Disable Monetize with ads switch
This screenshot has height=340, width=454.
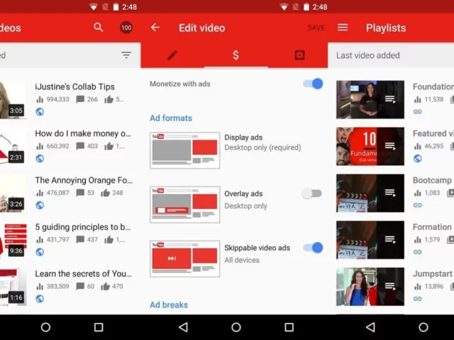[313, 84]
